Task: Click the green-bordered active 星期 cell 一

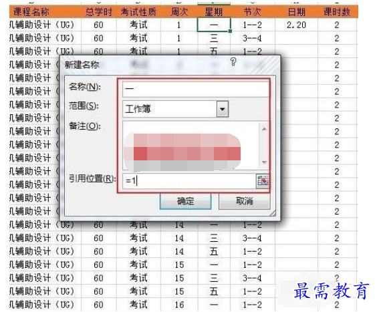Action: click(214, 25)
